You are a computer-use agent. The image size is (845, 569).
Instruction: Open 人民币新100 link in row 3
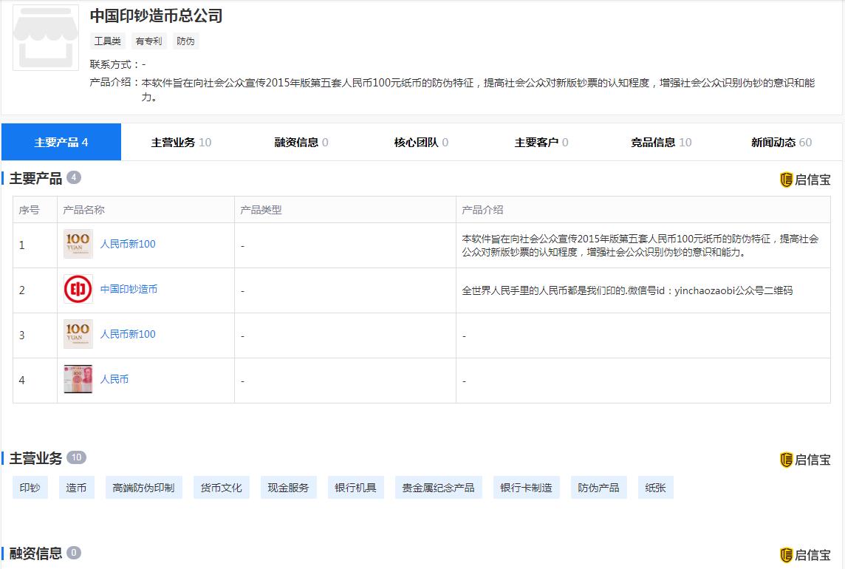[x=128, y=334]
